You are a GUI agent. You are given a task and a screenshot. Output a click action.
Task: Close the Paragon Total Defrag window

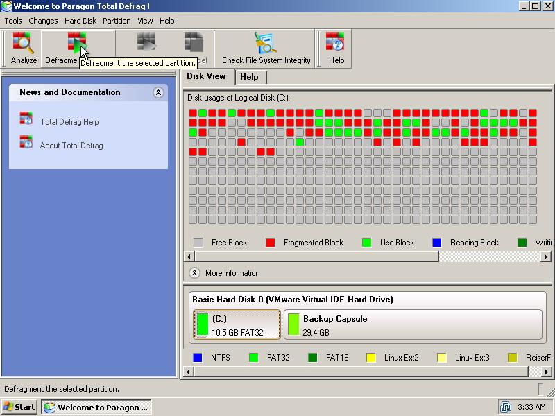pos(547,6)
